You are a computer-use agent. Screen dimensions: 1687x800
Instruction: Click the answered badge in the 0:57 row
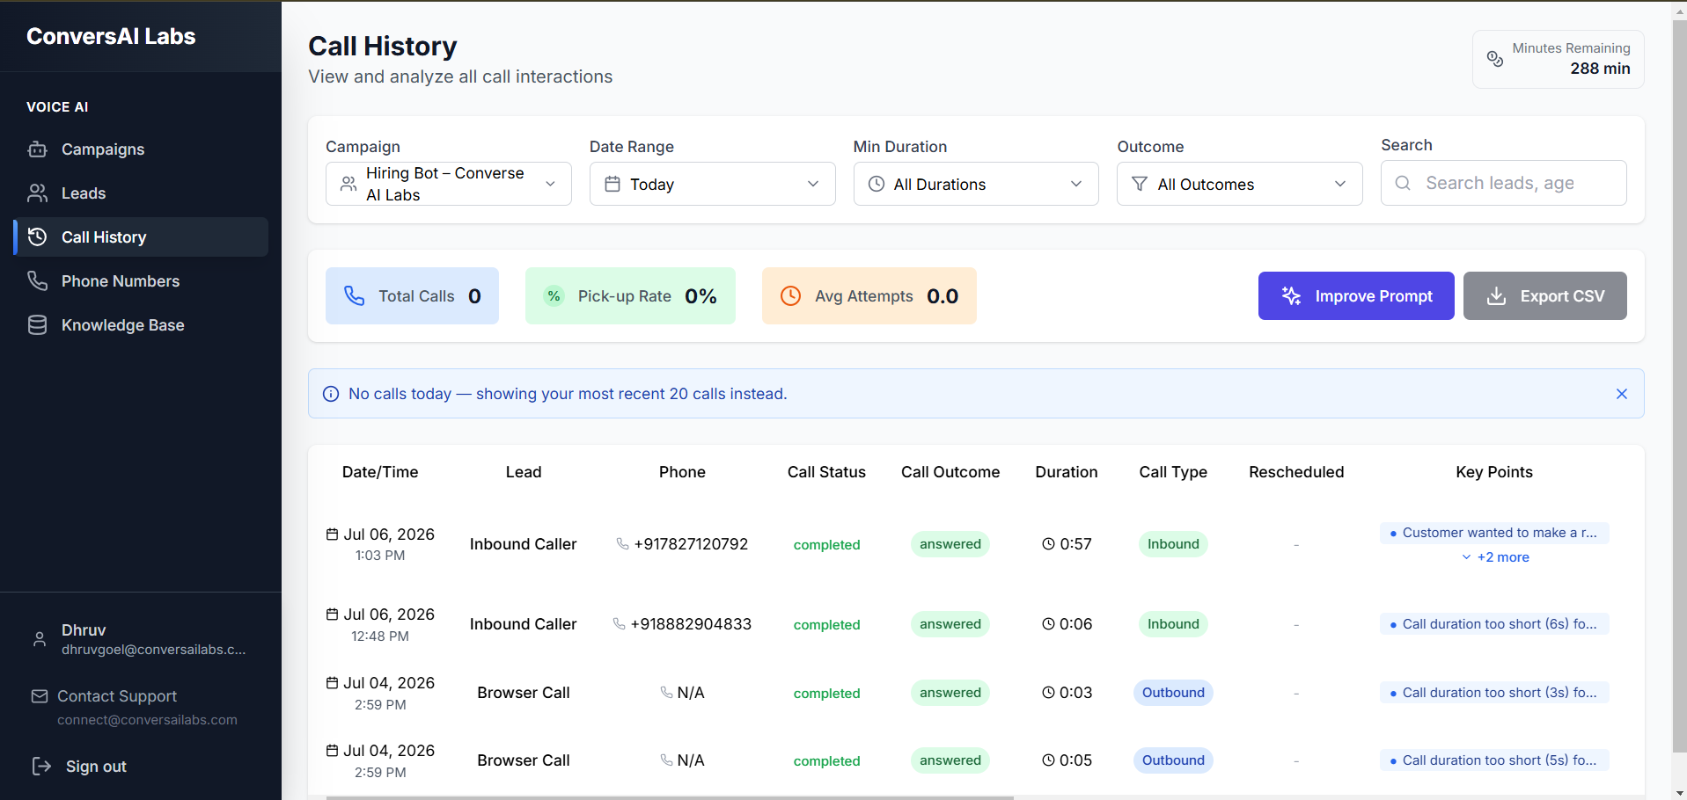coord(950,544)
